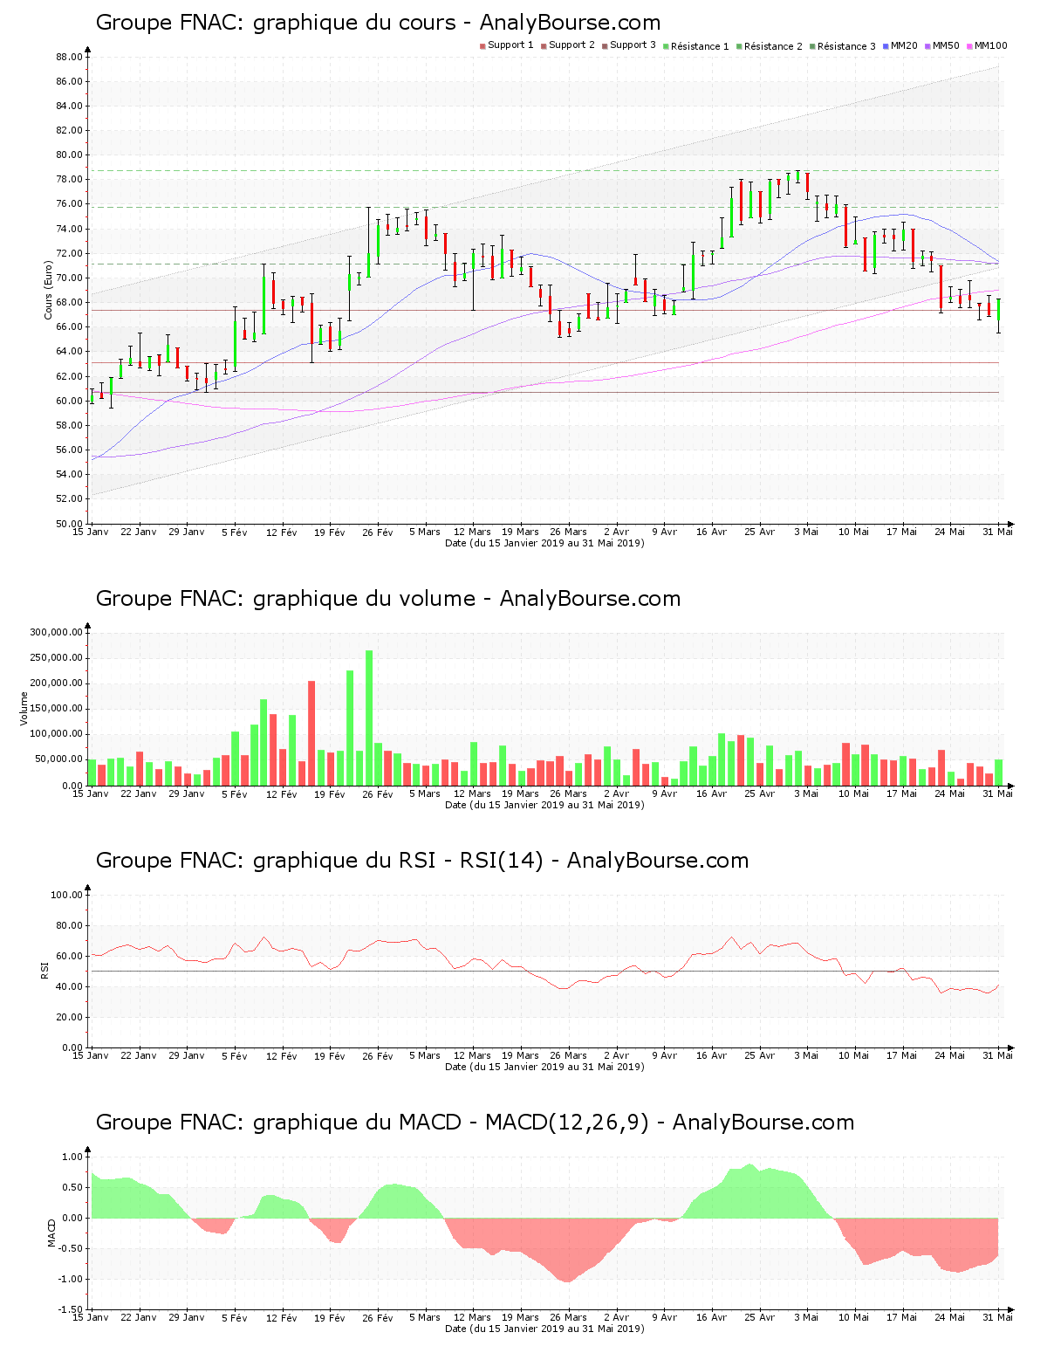Click the tallest red volume bar
Viewport: 1047px width, 1353px height.
(311, 733)
